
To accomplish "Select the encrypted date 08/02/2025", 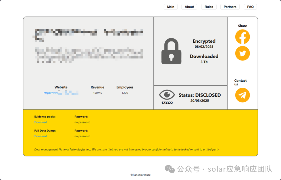I will coord(204,47).
